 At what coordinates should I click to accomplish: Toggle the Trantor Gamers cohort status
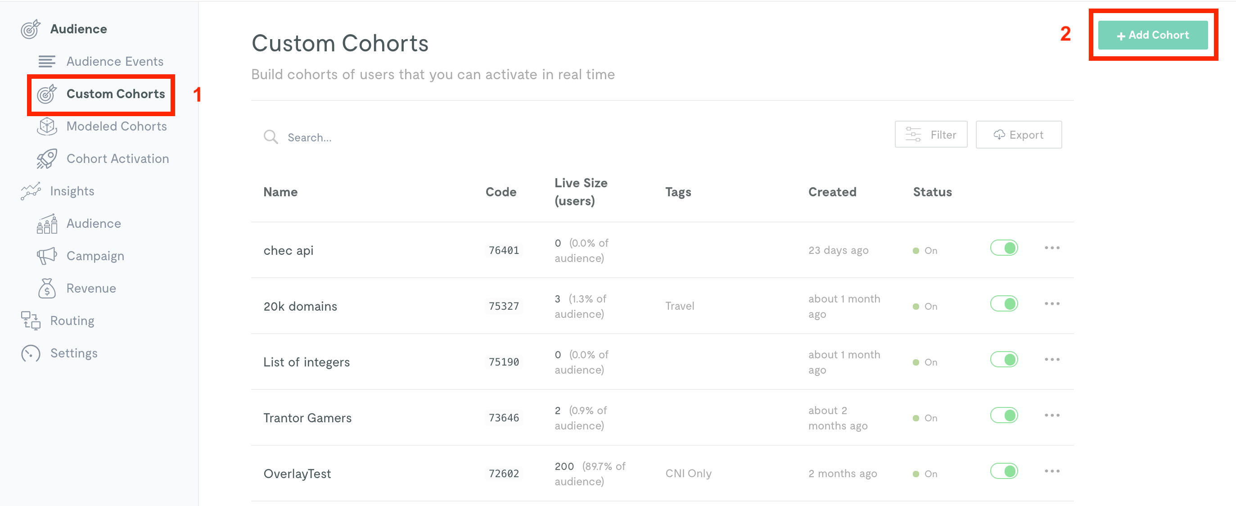[1004, 415]
